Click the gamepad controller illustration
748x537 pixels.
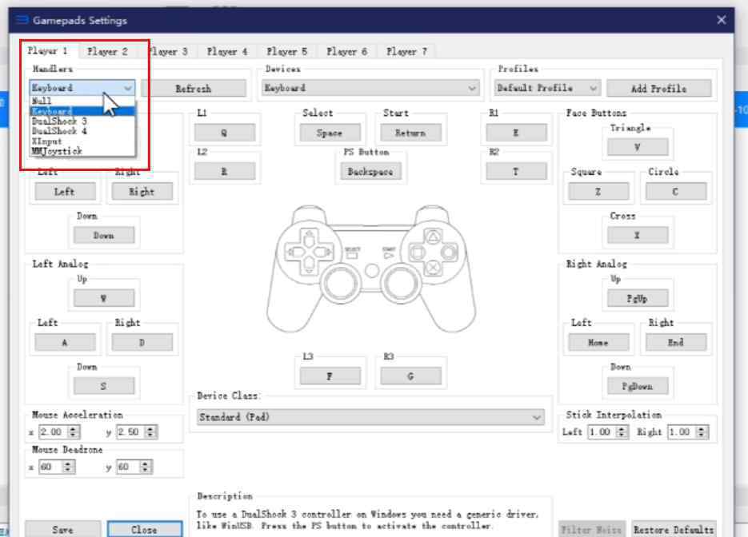click(371, 268)
